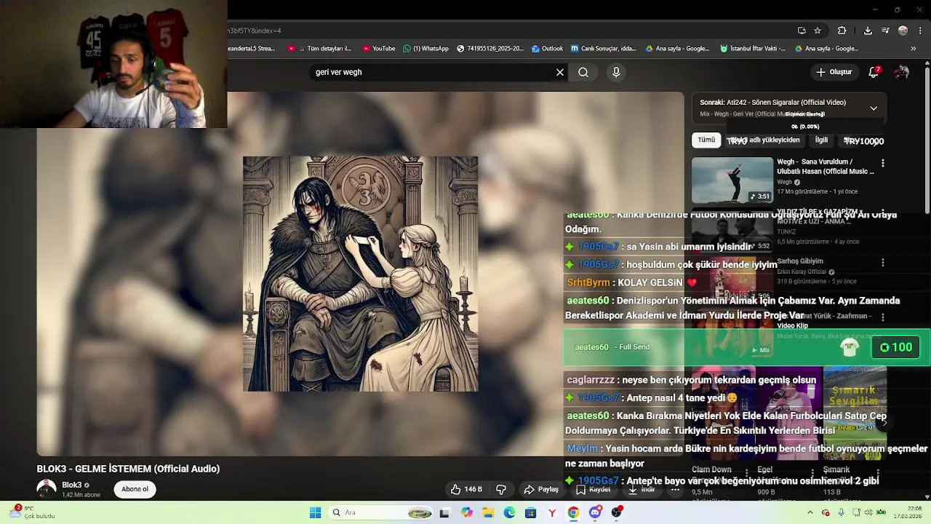Open media controls icon in Chrome toolbar

click(x=885, y=31)
